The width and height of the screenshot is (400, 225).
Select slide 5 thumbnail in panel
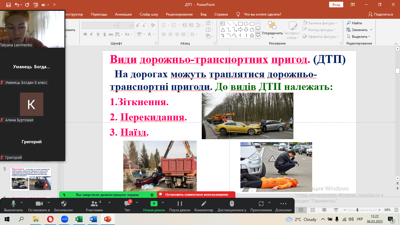(x=31, y=179)
